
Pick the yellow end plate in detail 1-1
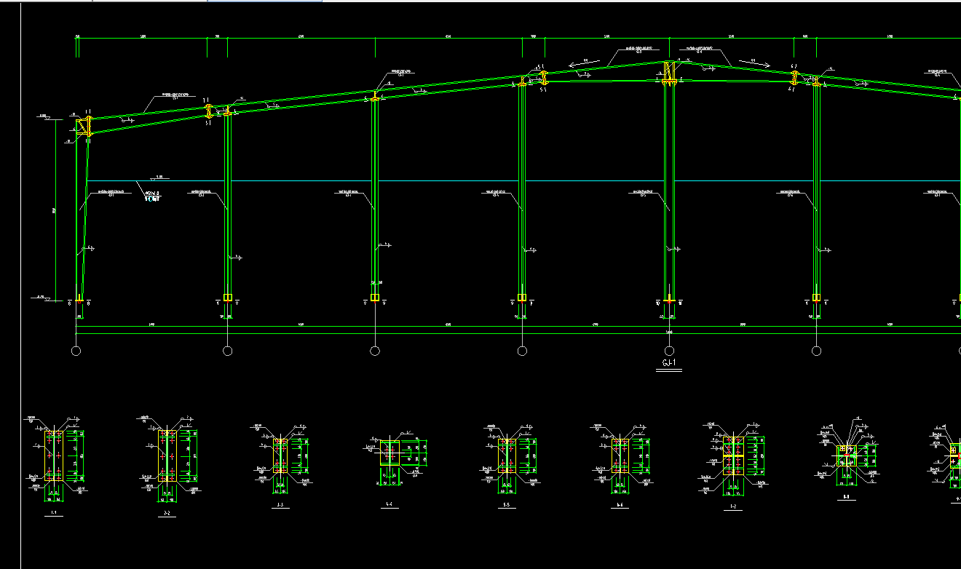tap(55, 456)
